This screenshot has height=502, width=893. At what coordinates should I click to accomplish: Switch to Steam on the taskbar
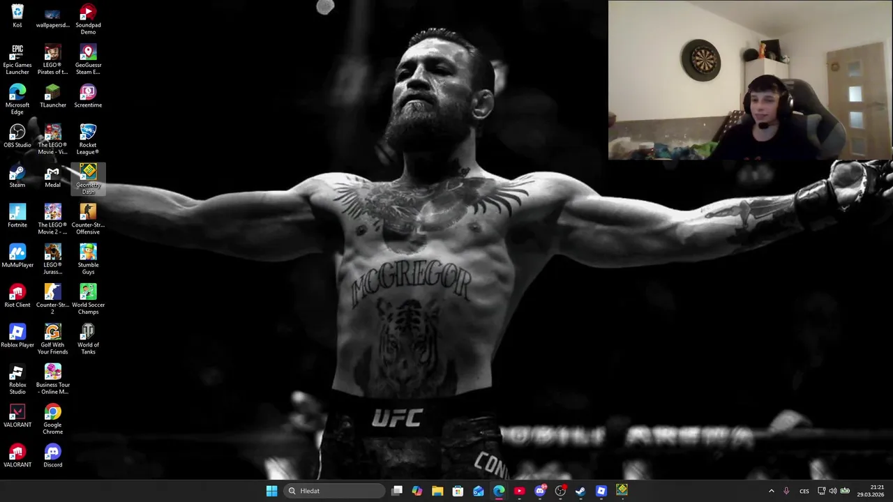[580, 491]
